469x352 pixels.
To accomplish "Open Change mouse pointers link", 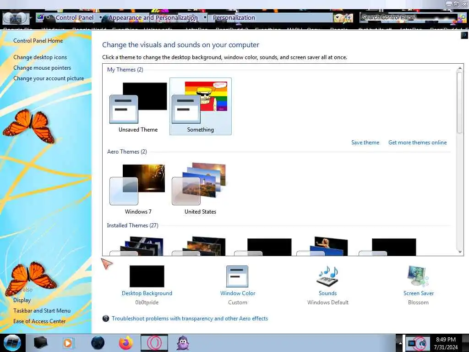I will (x=42, y=68).
